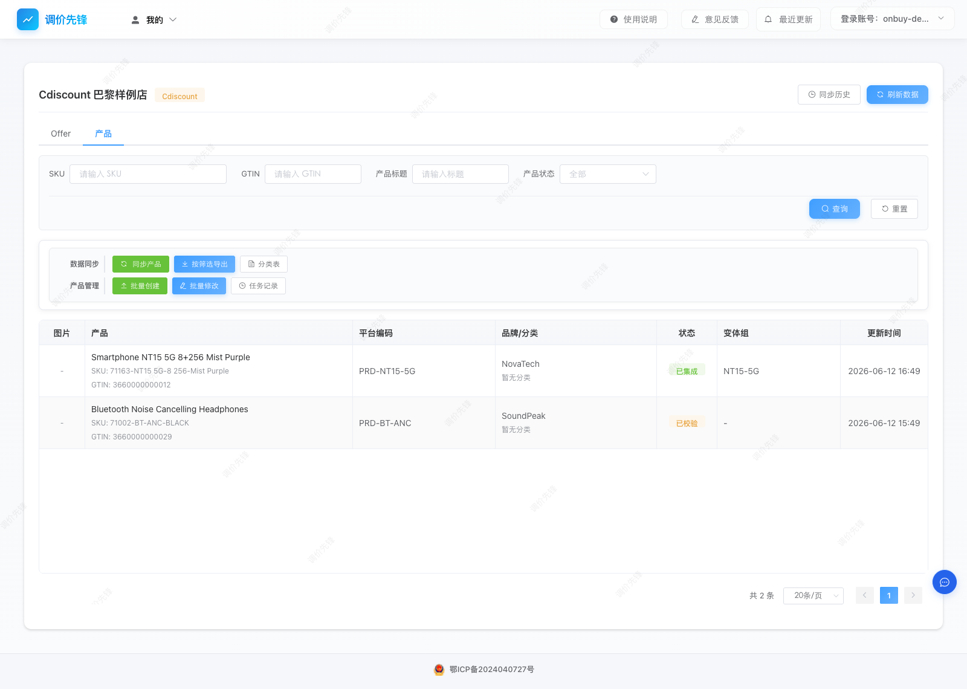This screenshot has width=967, height=689.
Task: Click the 调价先锋 logo icon
Action: tap(28, 19)
